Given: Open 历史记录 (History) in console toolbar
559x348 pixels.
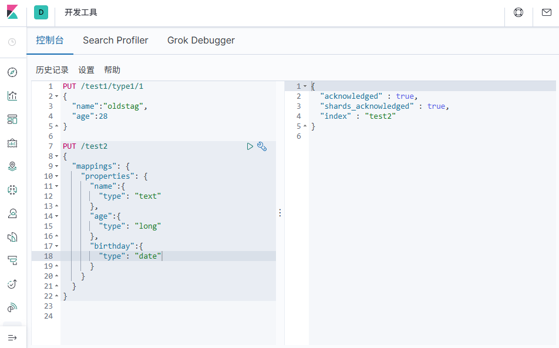Looking at the screenshot, I should tap(52, 70).
